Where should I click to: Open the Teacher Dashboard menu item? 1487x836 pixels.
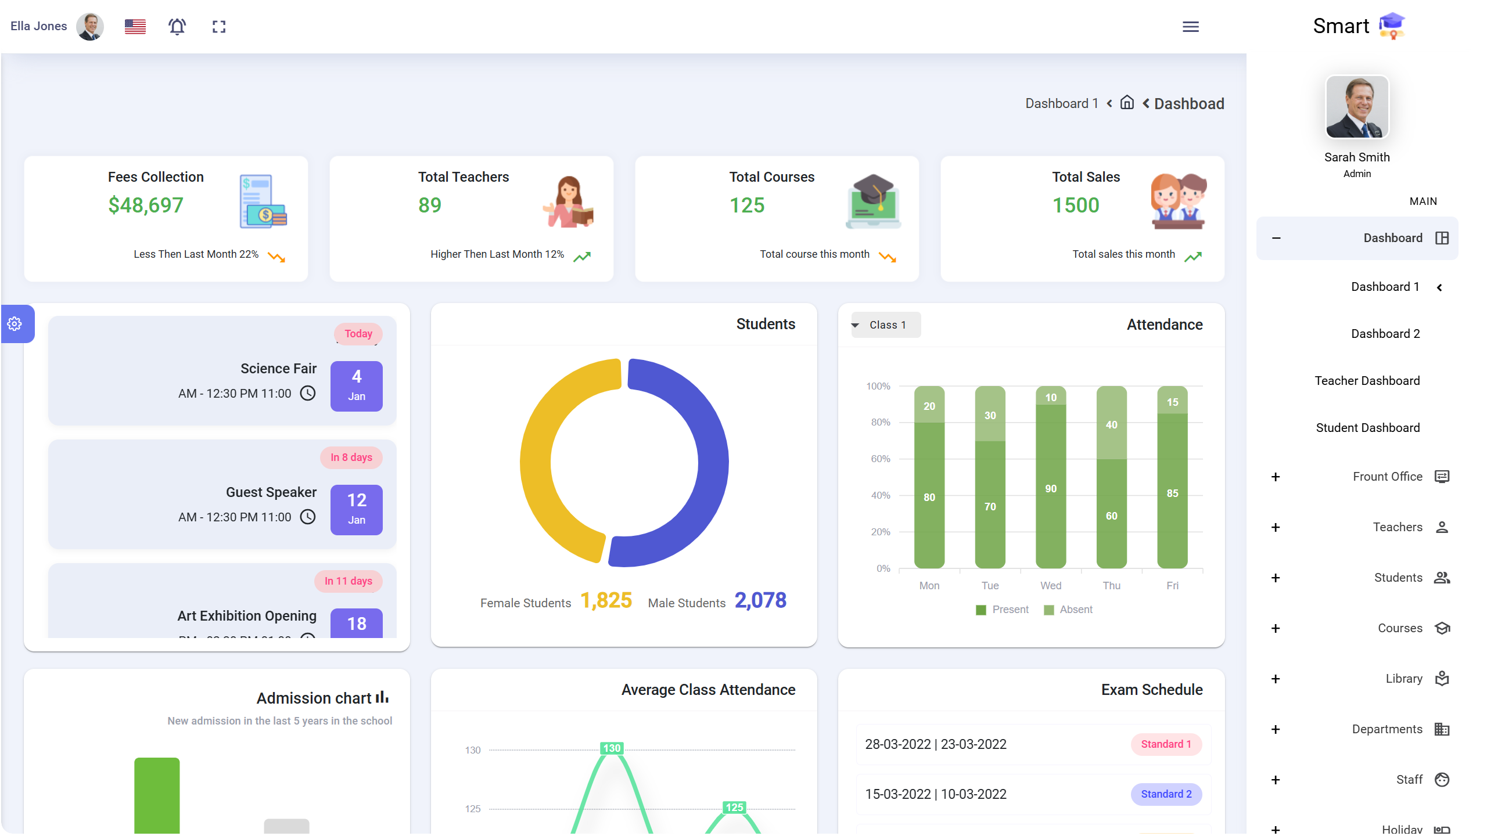tap(1366, 380)
